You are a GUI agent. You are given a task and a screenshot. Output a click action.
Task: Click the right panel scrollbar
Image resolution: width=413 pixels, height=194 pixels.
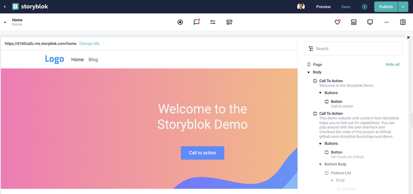coord(412,120)
